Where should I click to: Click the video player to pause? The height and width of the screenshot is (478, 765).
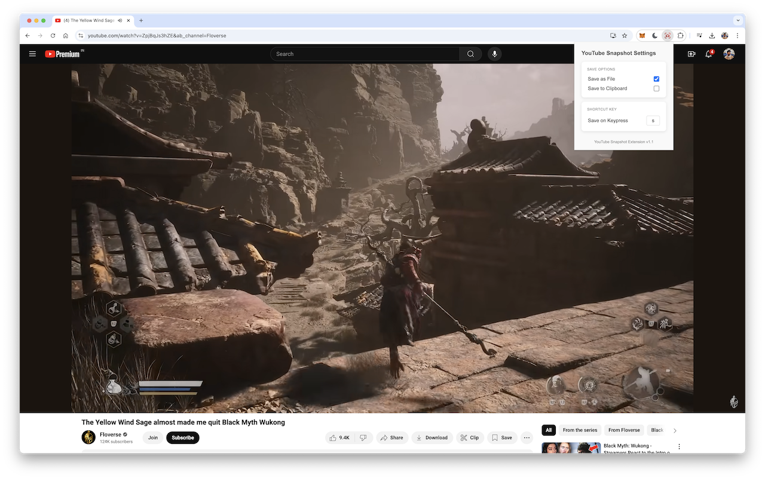coord(382,238)
